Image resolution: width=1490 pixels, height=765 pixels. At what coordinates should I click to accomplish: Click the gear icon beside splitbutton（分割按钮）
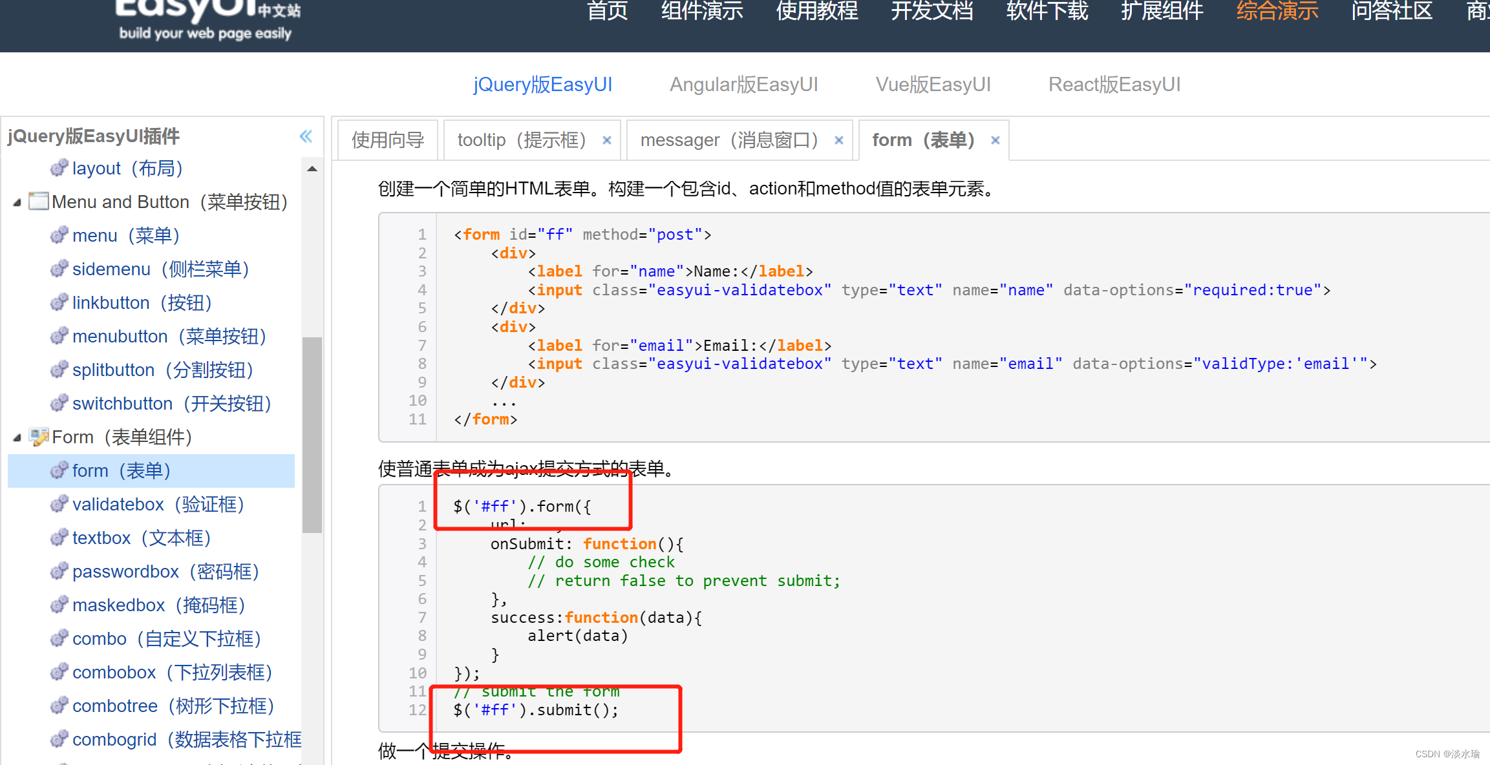[59, 370]
